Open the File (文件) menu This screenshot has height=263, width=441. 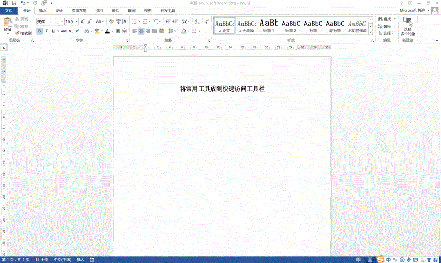8,10
